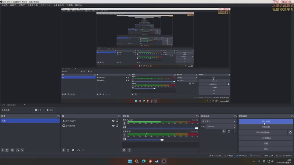
Task: Float the Scene Transitions dock panel
Action: (235, 116)
